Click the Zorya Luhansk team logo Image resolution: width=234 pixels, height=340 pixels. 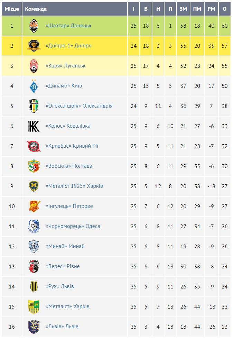click(34, 66)
